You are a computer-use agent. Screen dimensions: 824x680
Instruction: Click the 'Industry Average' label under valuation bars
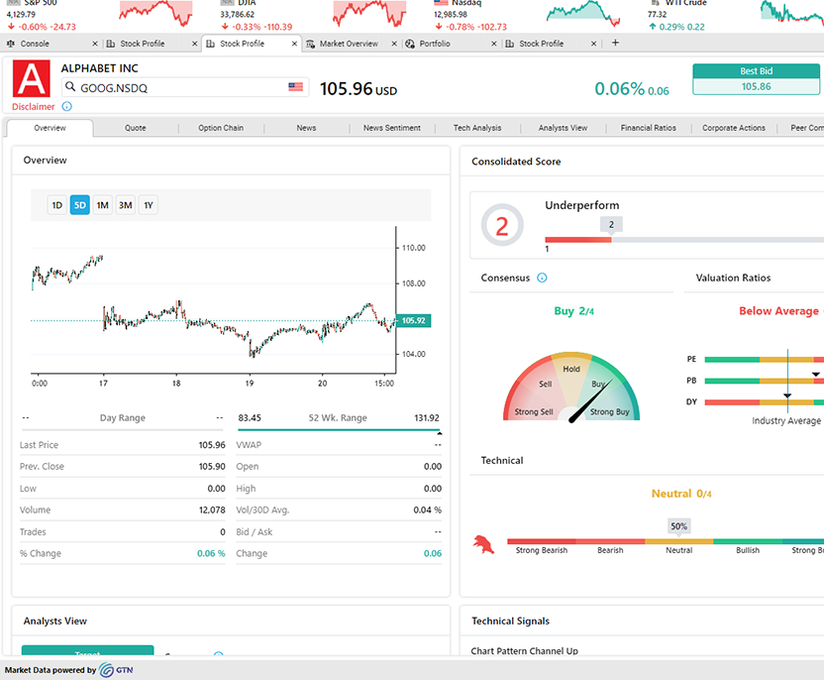[x=786, y=420]
